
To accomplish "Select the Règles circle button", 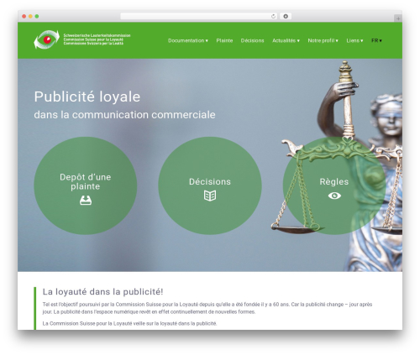I will tap(334, 185).
